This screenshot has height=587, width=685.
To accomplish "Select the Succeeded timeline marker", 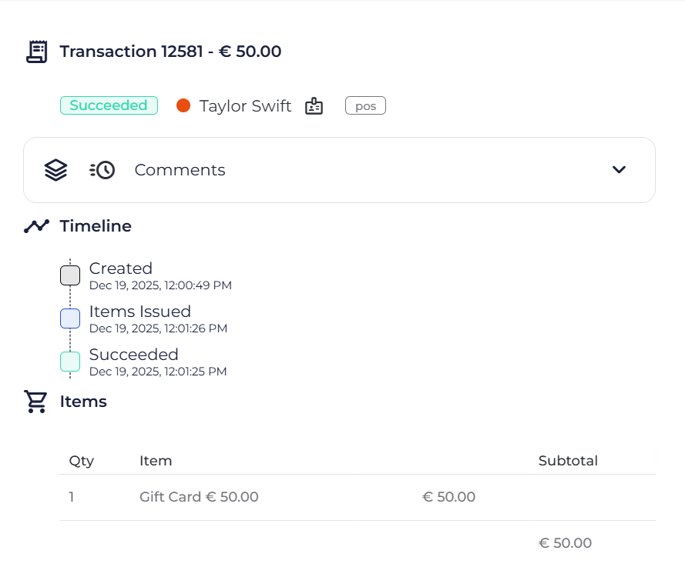I will [x=70, y=362].
